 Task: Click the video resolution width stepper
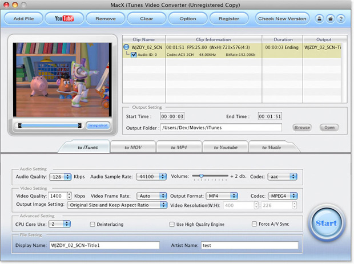tap(256, 205)
